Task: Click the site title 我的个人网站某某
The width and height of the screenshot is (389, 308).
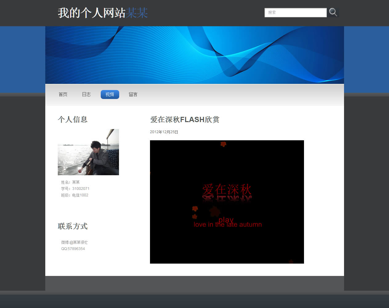Action: [103, 13]
